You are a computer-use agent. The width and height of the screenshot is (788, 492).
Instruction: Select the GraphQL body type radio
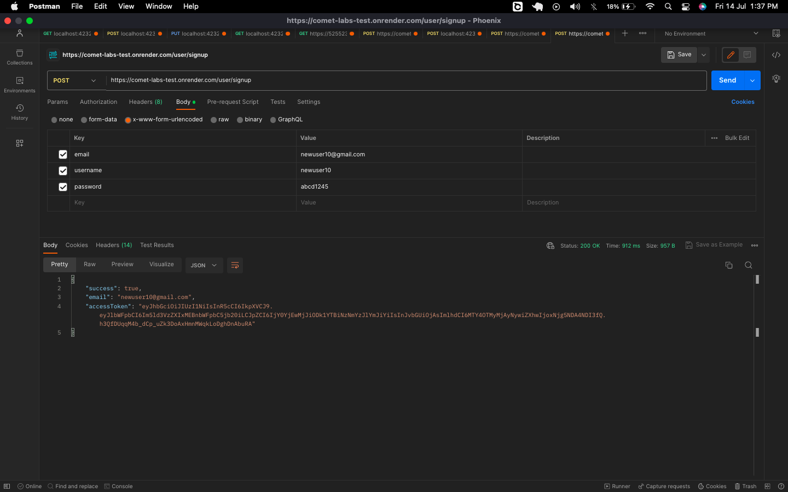point(273,120)
